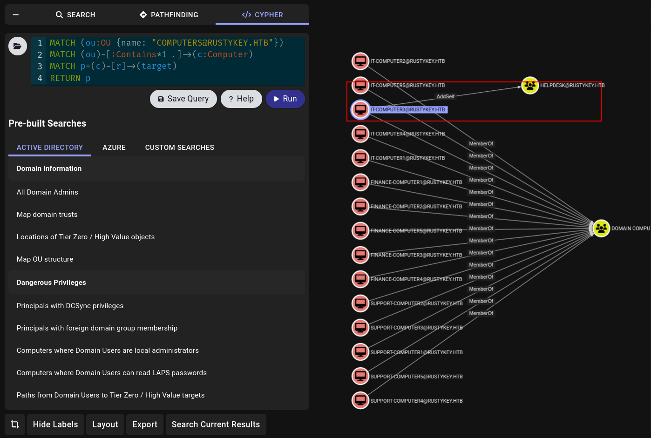651x438 pixels.
Task: Open the Export menu
Action: pyautogui.click(x=145, y=425)
